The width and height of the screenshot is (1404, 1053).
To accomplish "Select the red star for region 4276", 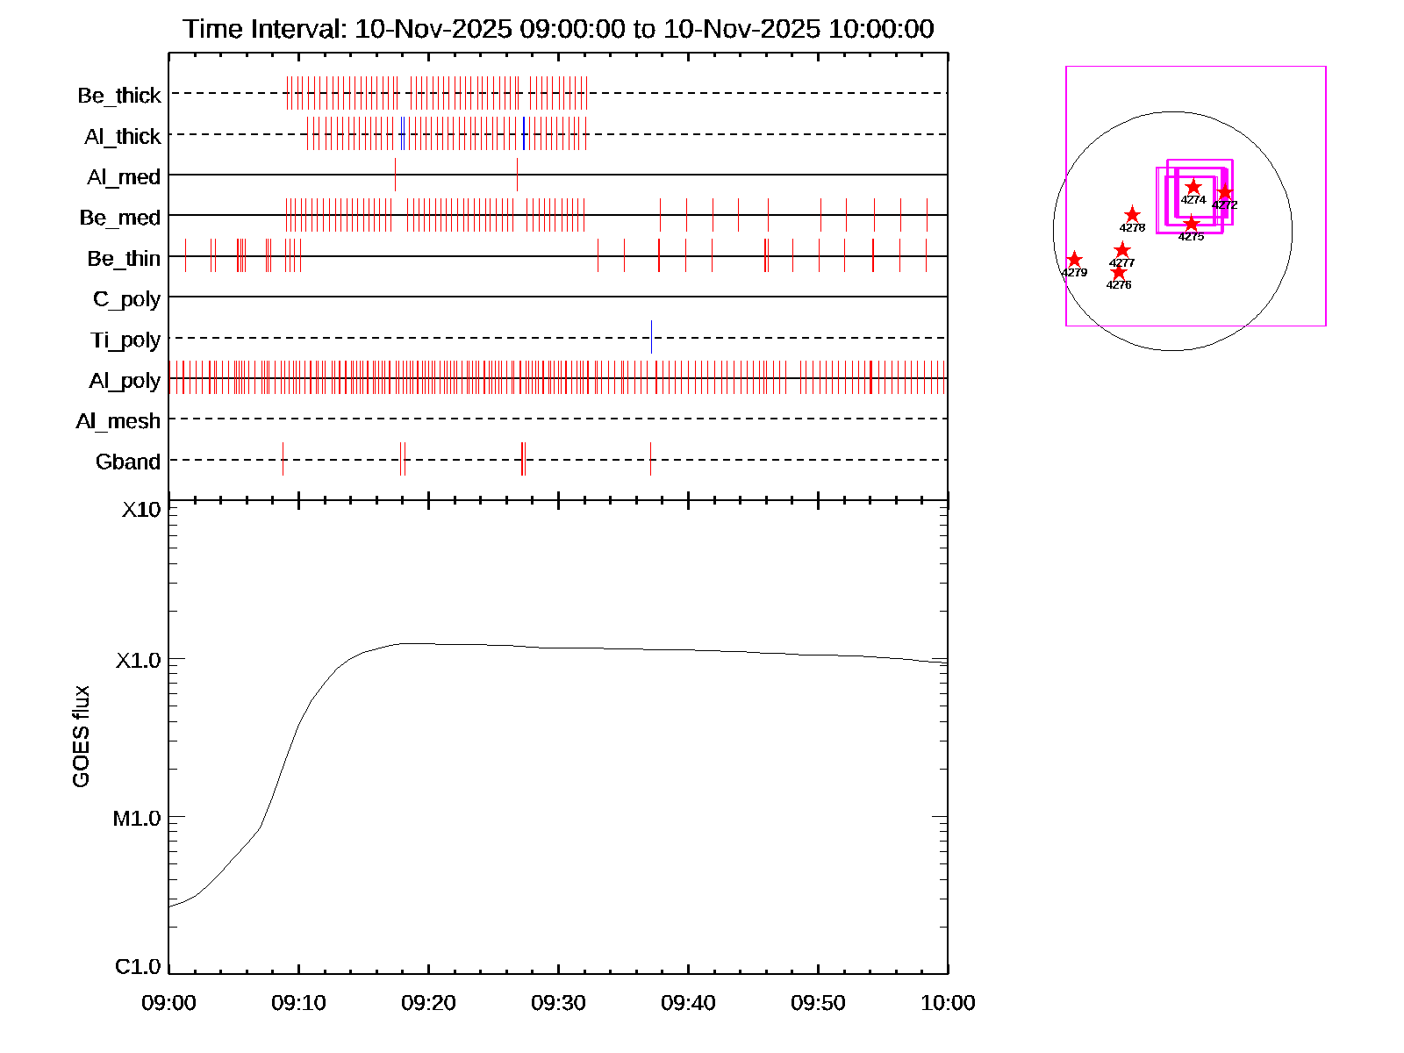I will click(x=1118, y=273).
